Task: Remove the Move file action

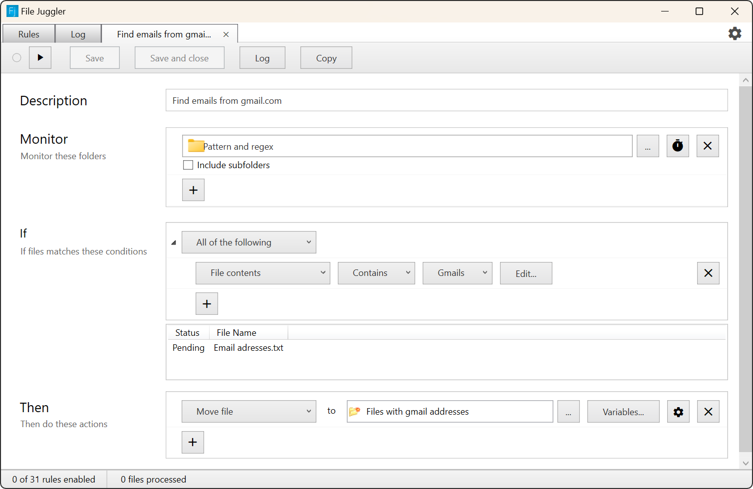Action: coord(708,412)
